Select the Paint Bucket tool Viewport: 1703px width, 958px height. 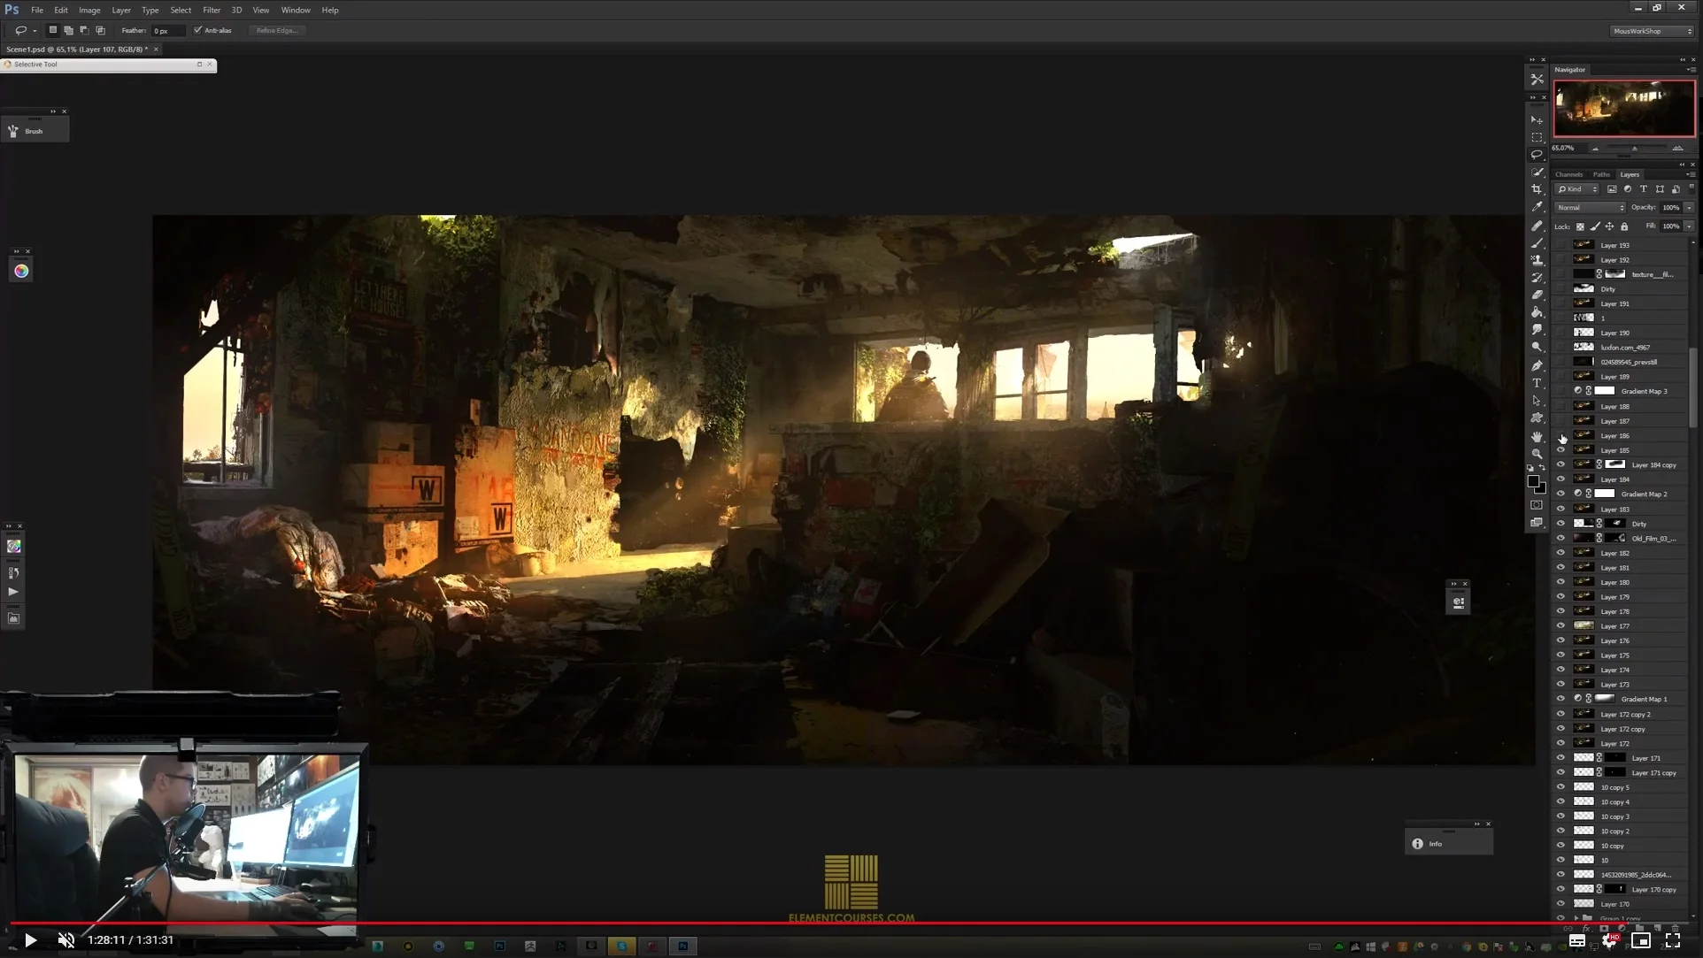(x=1537, y=312)
